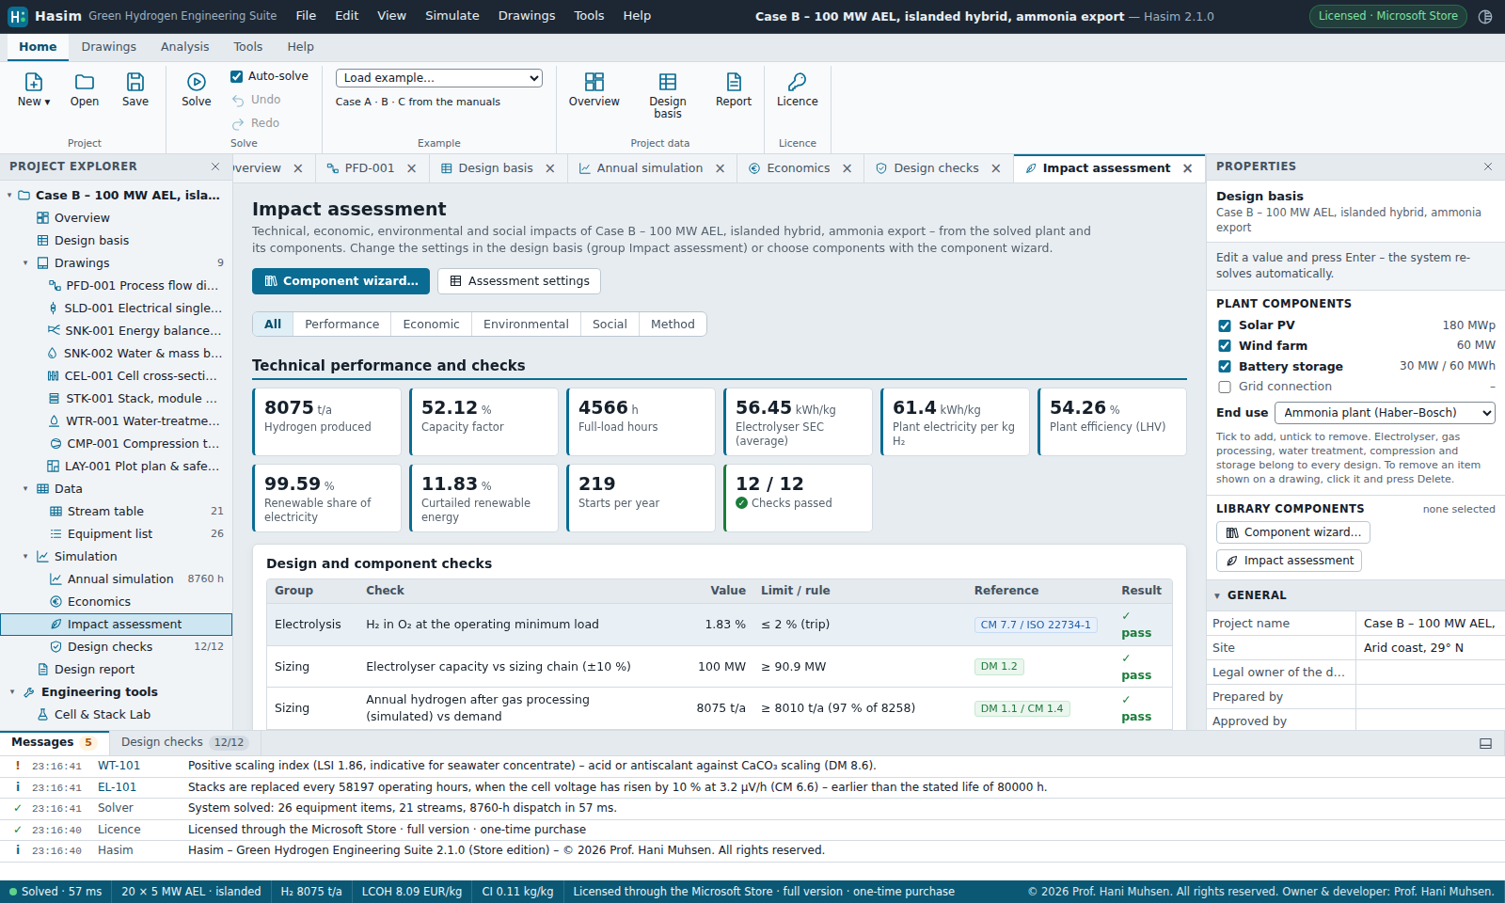Click the Licensed Microsoft Store badge
The image size is (1505, 903).
tap(1387, 16)
